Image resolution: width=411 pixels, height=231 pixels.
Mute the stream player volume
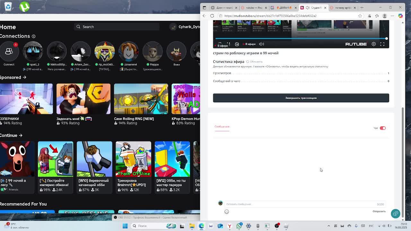point(261,44)
